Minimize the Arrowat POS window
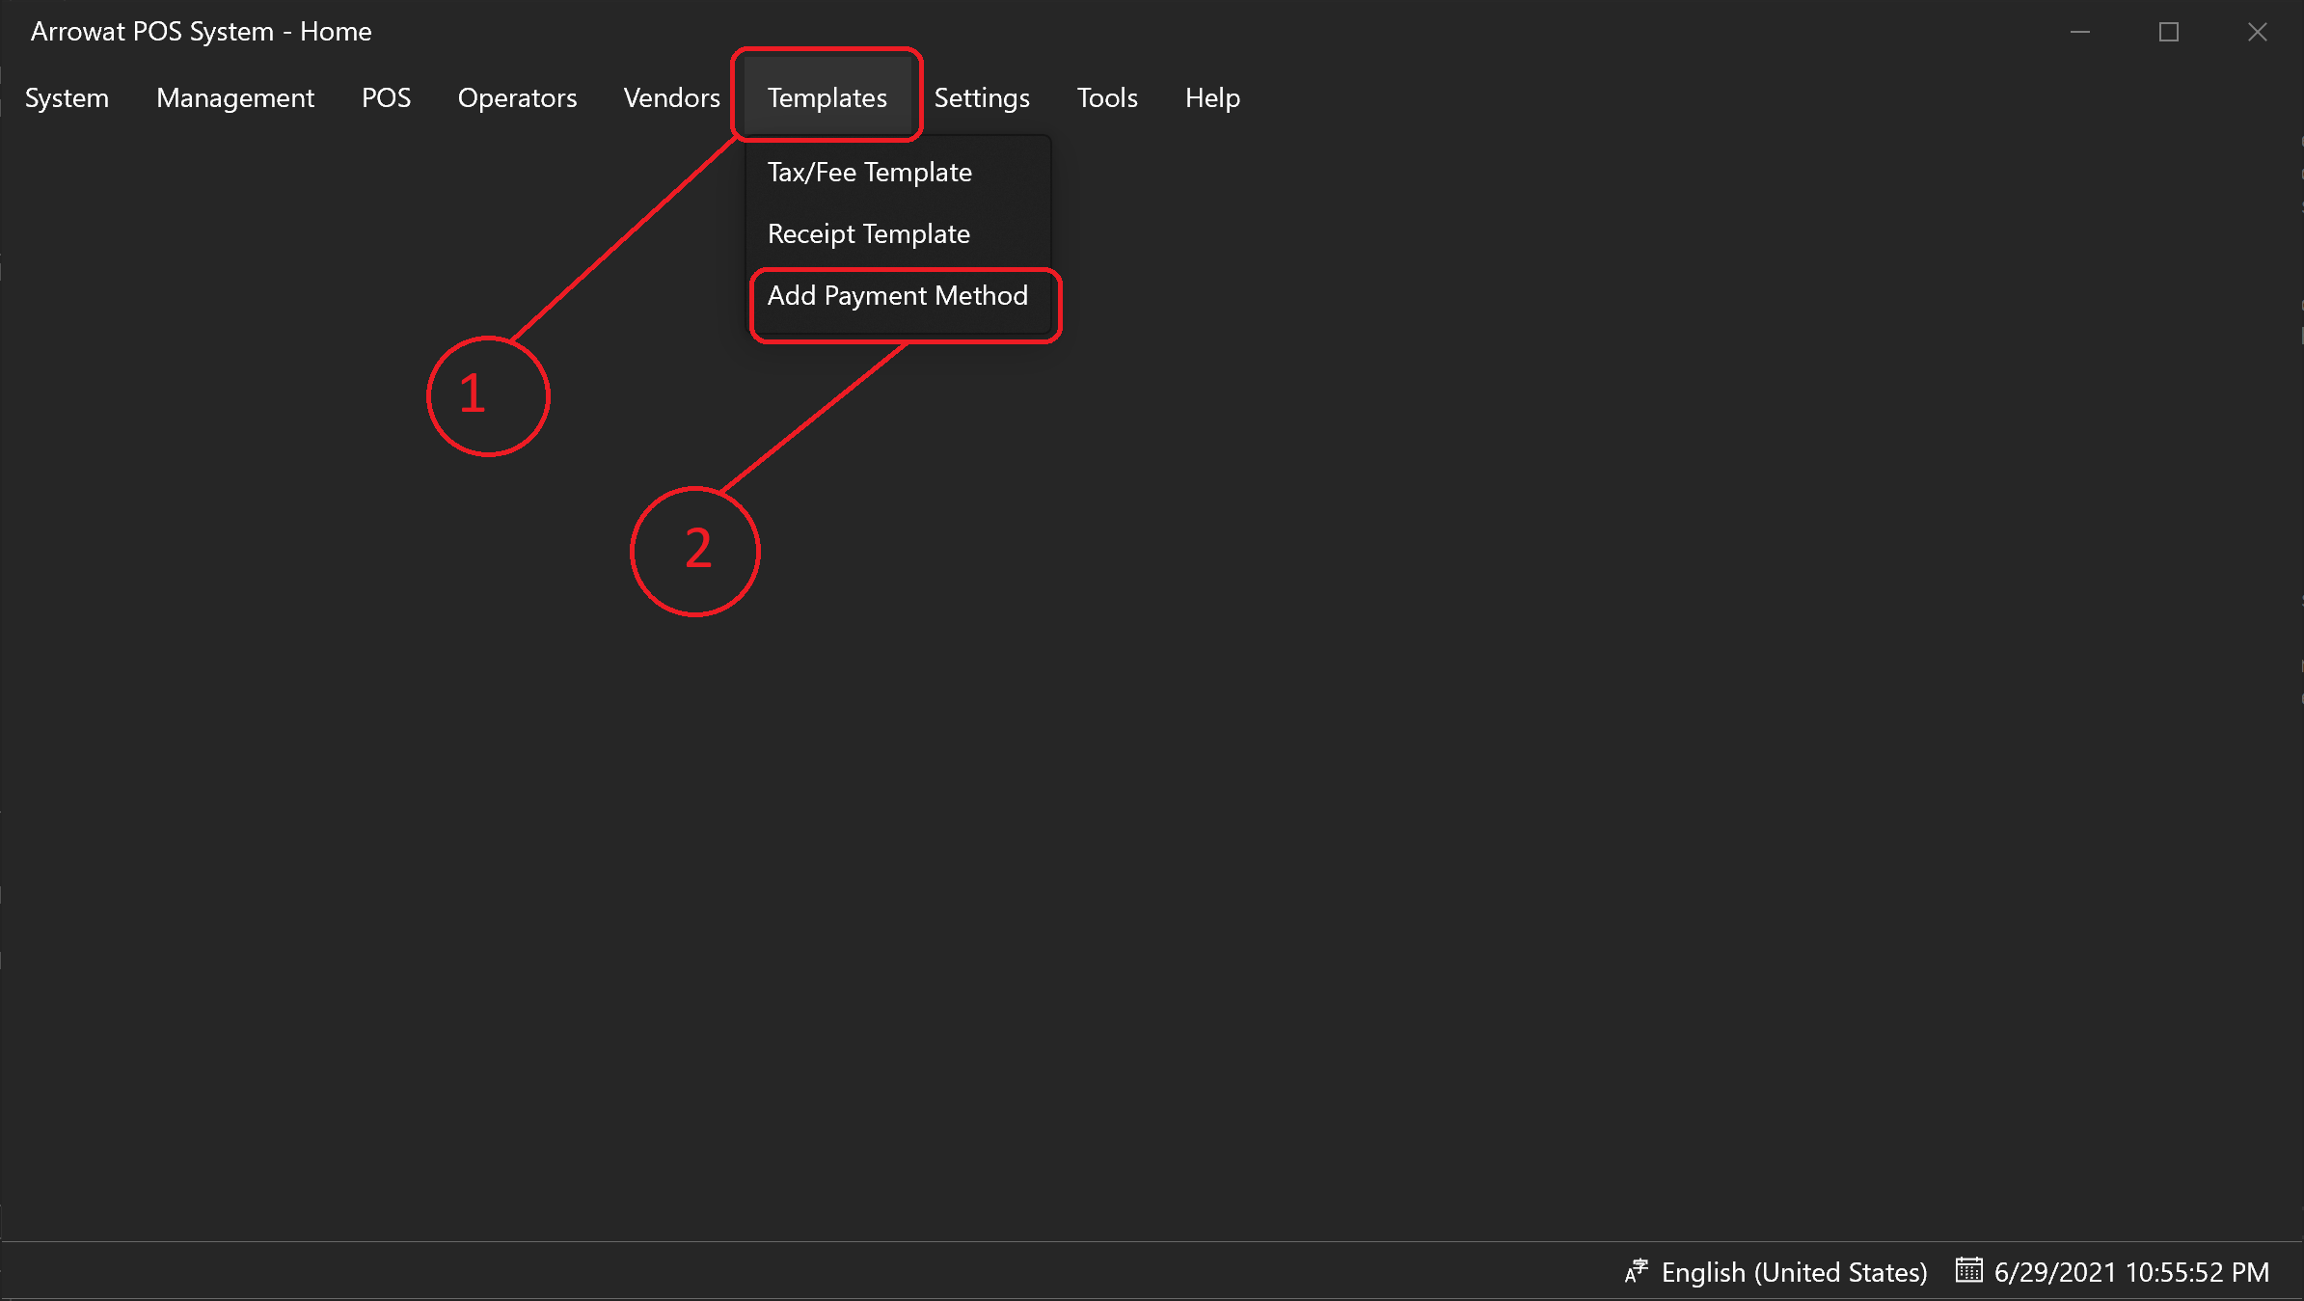Viewport: 2304px width, 1301px height. pos(2080,32)
